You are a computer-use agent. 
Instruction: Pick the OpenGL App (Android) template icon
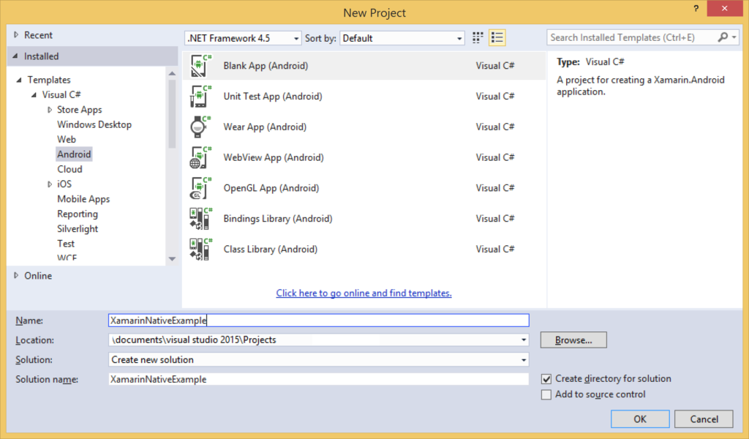point(200,188)
